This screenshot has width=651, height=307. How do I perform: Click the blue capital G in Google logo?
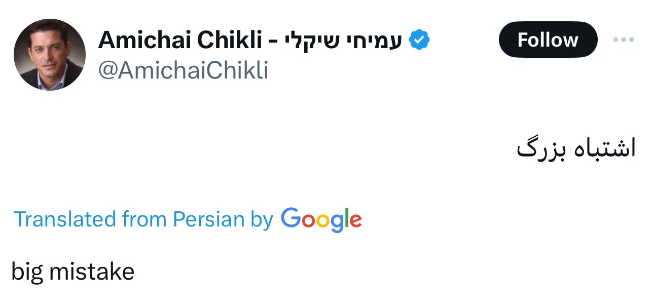click(291, 218)
